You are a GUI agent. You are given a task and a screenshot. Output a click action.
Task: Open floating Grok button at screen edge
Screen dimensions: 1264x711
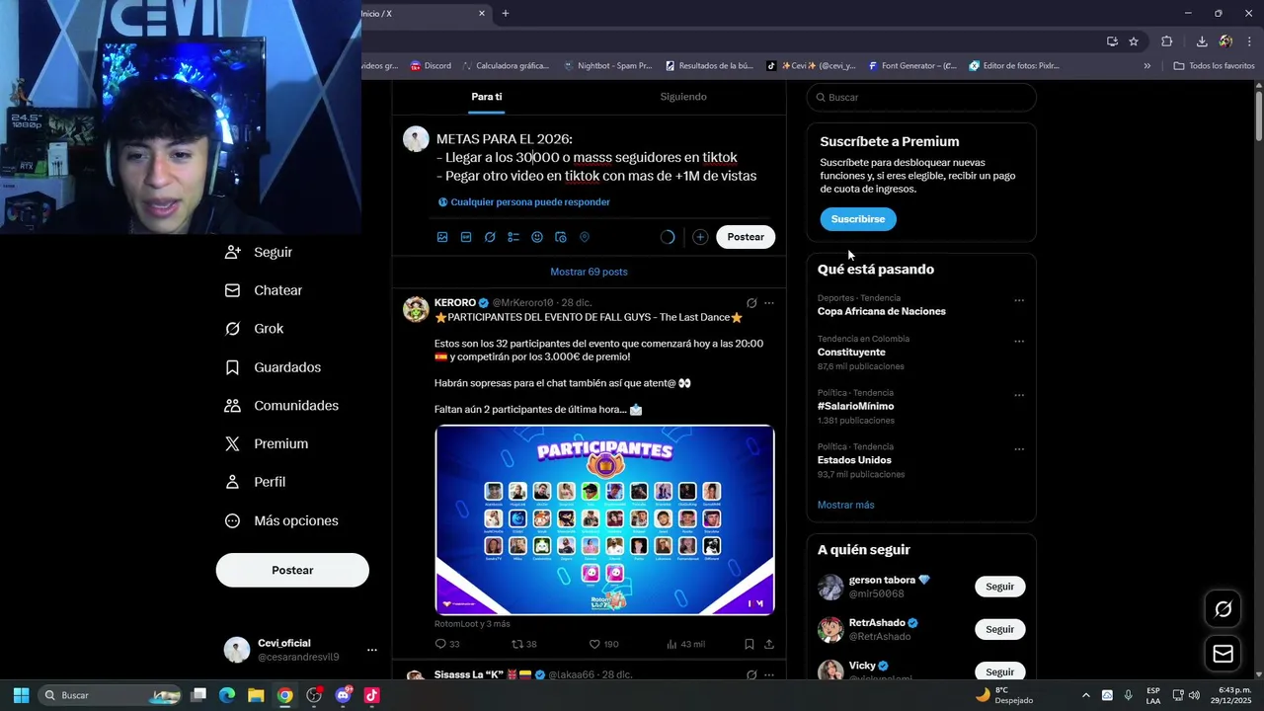click(x=1223, y=609)
